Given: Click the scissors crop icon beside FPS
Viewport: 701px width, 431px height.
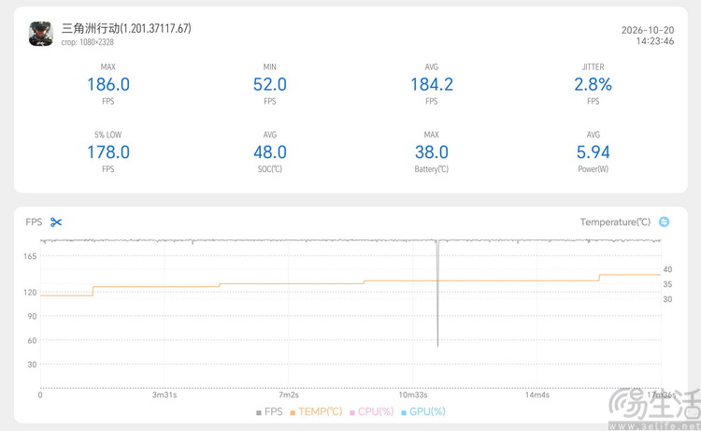Looking at the screenshot, I should coord(56,223).
